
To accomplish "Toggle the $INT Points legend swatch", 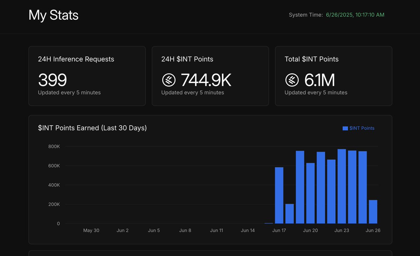I will click(x=345, y=128).
